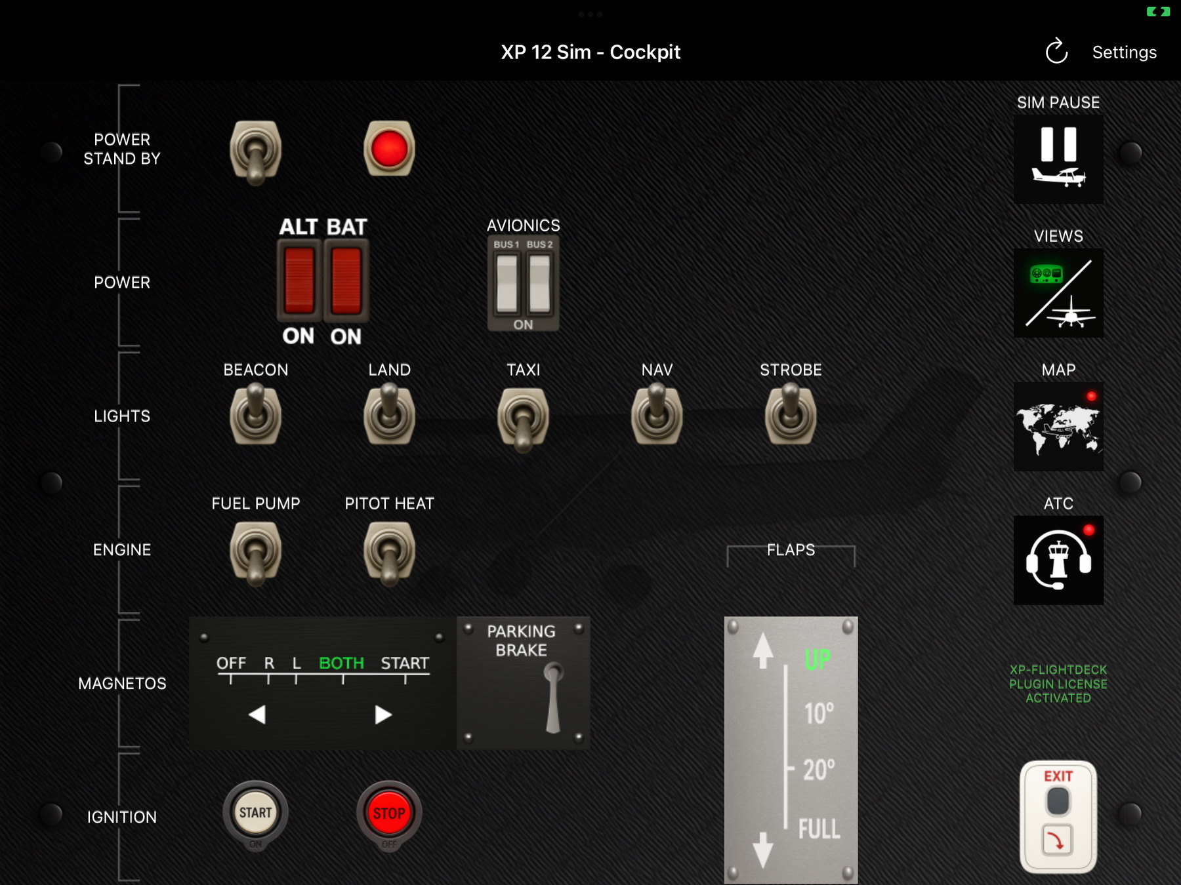The image size is (1181, 885).
Task: Tap the LIGHTS section label
Action: 122,416
